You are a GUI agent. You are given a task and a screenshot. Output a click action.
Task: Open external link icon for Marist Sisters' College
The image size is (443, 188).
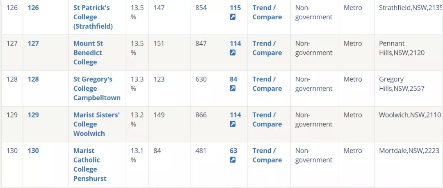[233, 124]
